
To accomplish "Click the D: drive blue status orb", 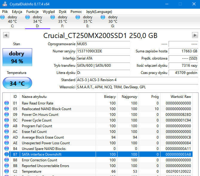I will point(28,17).
